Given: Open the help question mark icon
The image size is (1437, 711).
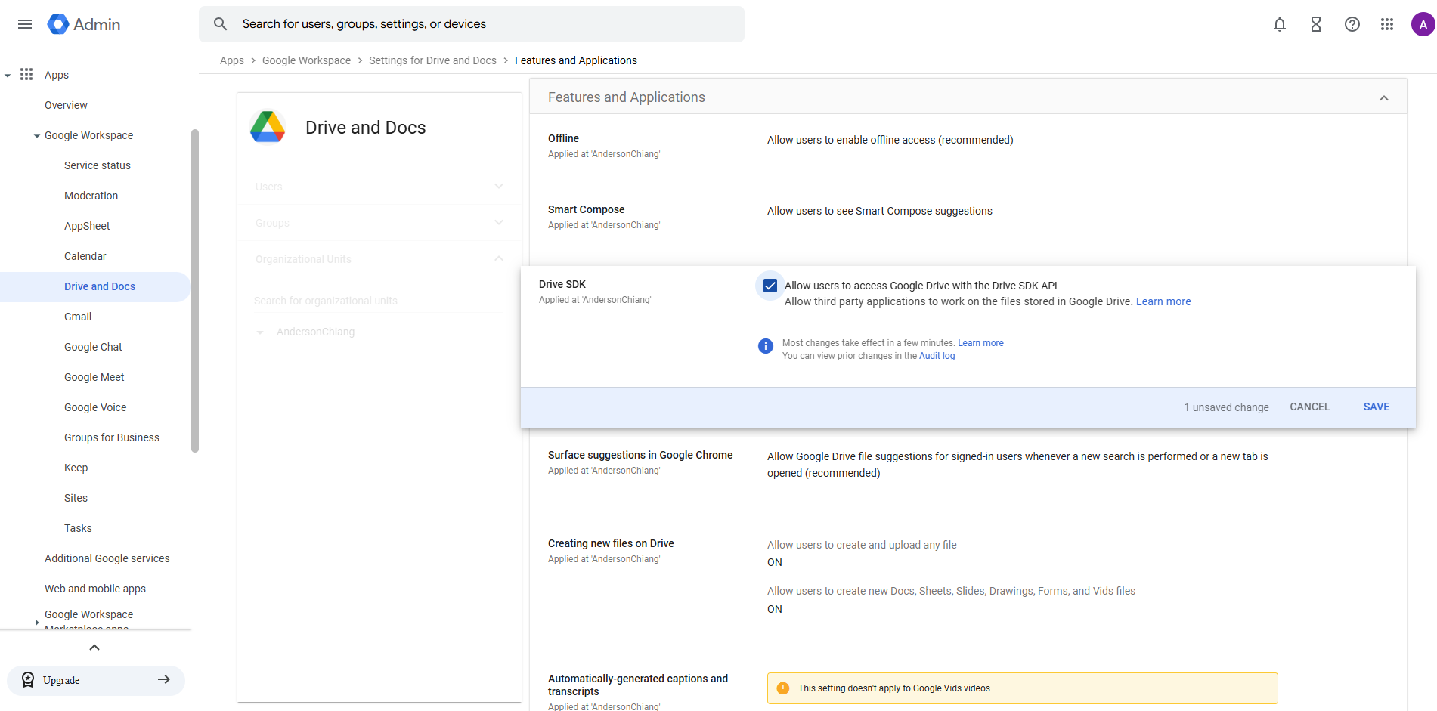Looking at the screenshot, I should (1352, 24).
